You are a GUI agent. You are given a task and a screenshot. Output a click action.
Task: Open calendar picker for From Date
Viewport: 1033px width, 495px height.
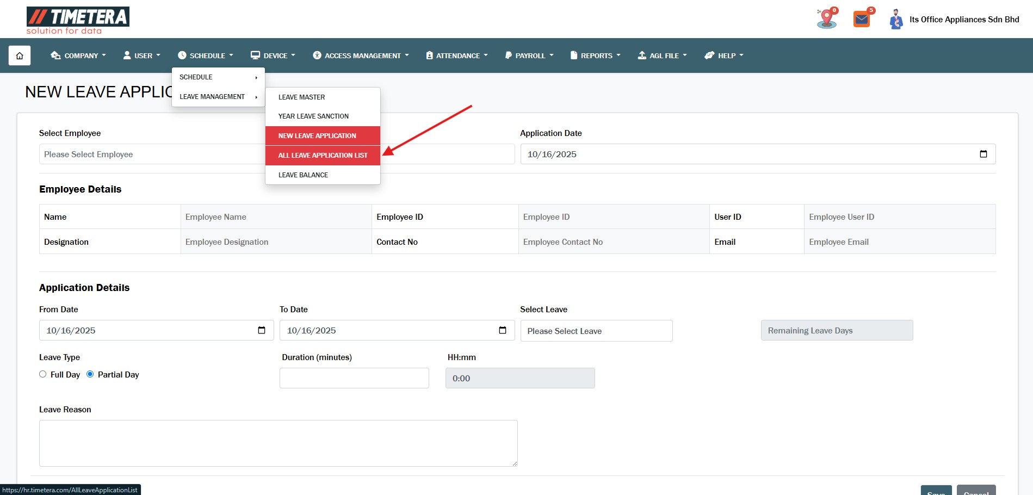(262, 330)
